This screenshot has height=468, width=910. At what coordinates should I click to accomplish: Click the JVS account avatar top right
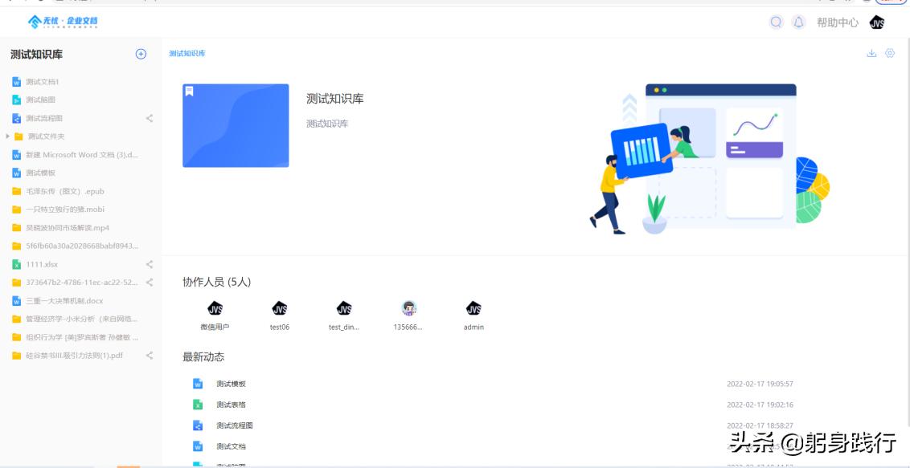[x=877, y=22]
